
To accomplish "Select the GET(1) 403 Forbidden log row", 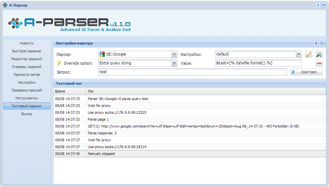I will (x=190, y=126).
